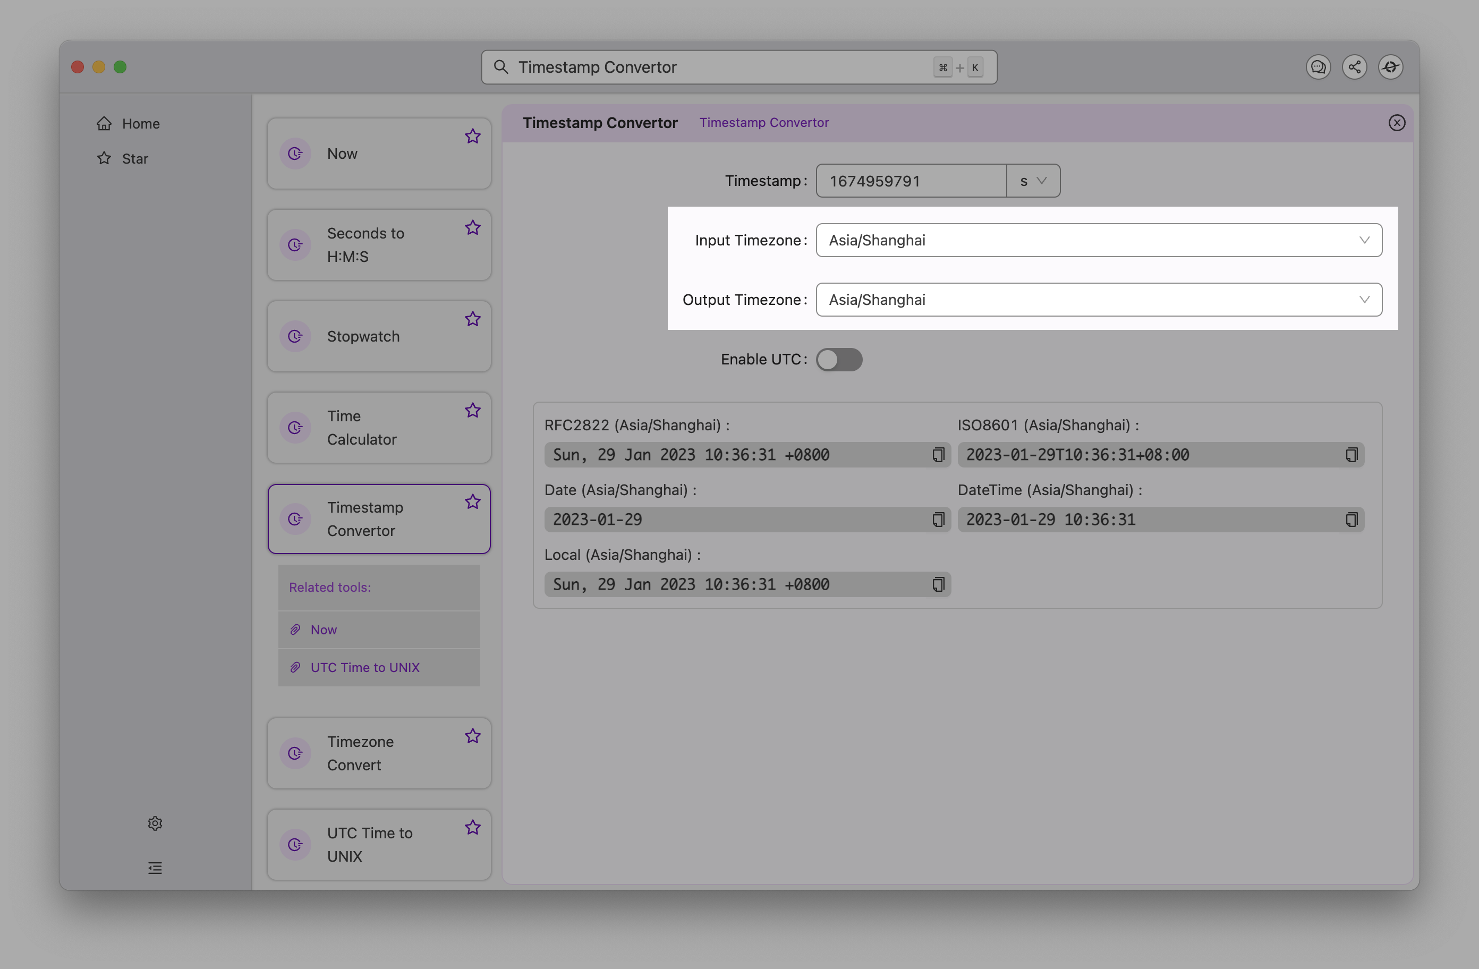Copy the Local (Asia/Shanghai) value

938,584
